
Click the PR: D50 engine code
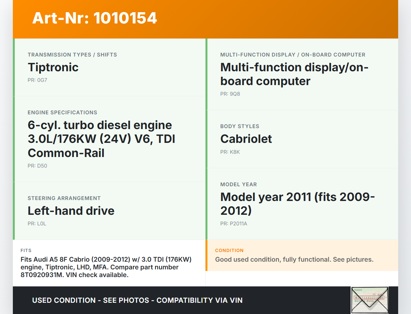pos(37,166)
